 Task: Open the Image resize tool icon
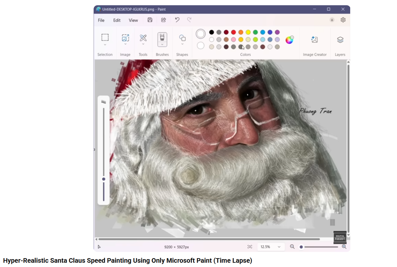[x=125, y=38]
